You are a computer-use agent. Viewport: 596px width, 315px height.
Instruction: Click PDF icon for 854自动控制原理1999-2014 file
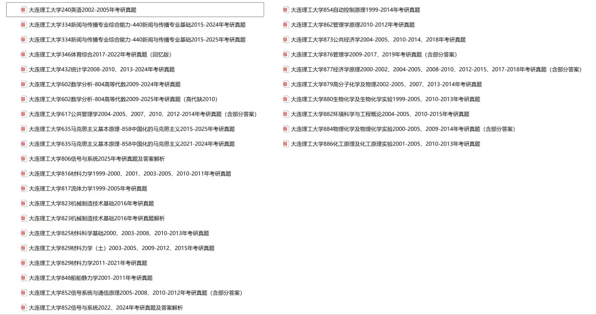tap(286, 10)
